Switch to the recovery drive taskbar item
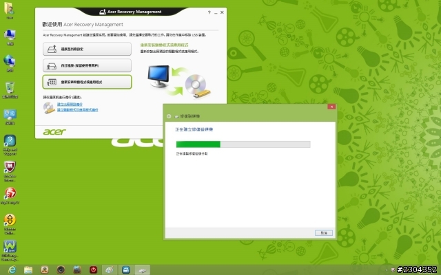 click(x=143, y=270)
